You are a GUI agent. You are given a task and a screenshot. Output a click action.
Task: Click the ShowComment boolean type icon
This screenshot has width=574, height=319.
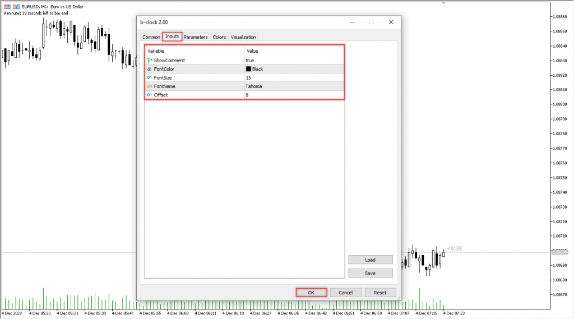click(149, 60)
